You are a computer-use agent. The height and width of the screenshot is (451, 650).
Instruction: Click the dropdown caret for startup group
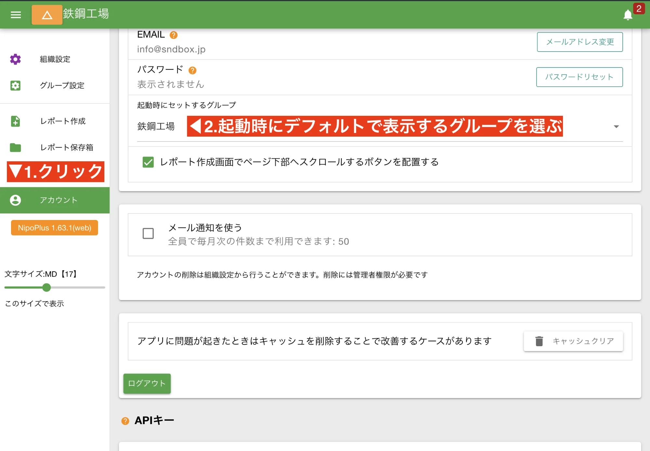pyautogui.click(x=616, y=127)
